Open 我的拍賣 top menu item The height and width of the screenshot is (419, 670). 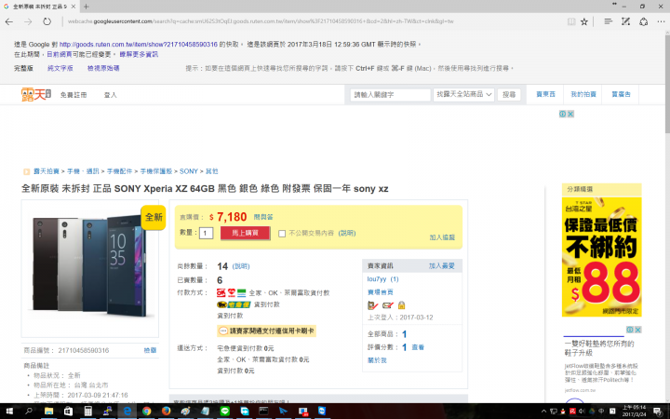583,94
